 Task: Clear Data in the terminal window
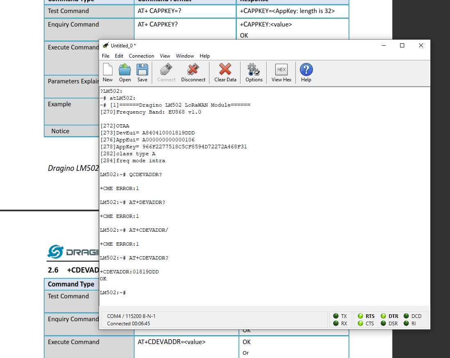225,72
